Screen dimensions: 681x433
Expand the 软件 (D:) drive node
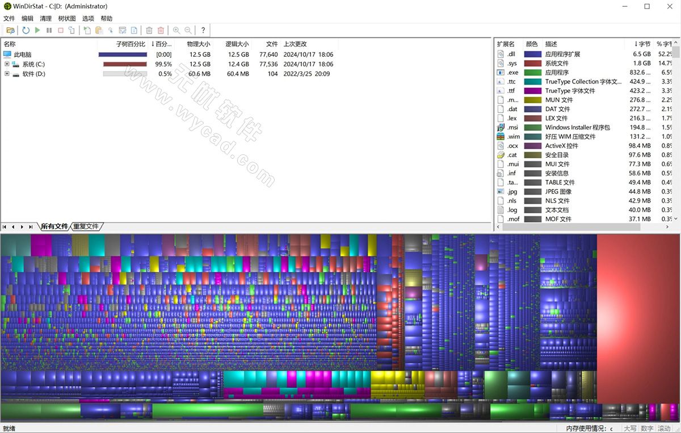7,73
